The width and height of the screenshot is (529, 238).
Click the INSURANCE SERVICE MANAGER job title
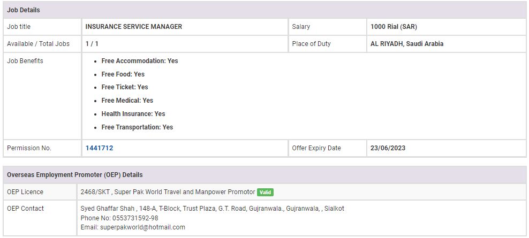pyautogui.click(x=134, y=27)
